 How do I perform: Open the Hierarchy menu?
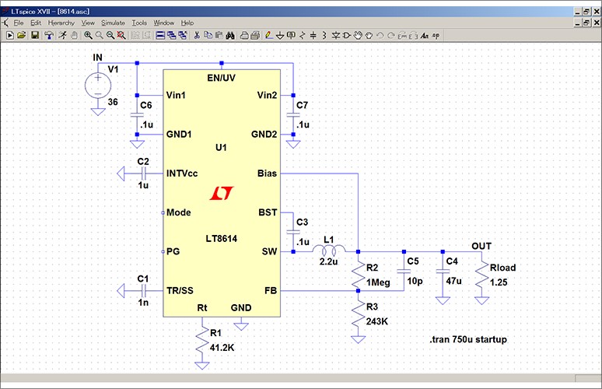(x=61, y=23)
